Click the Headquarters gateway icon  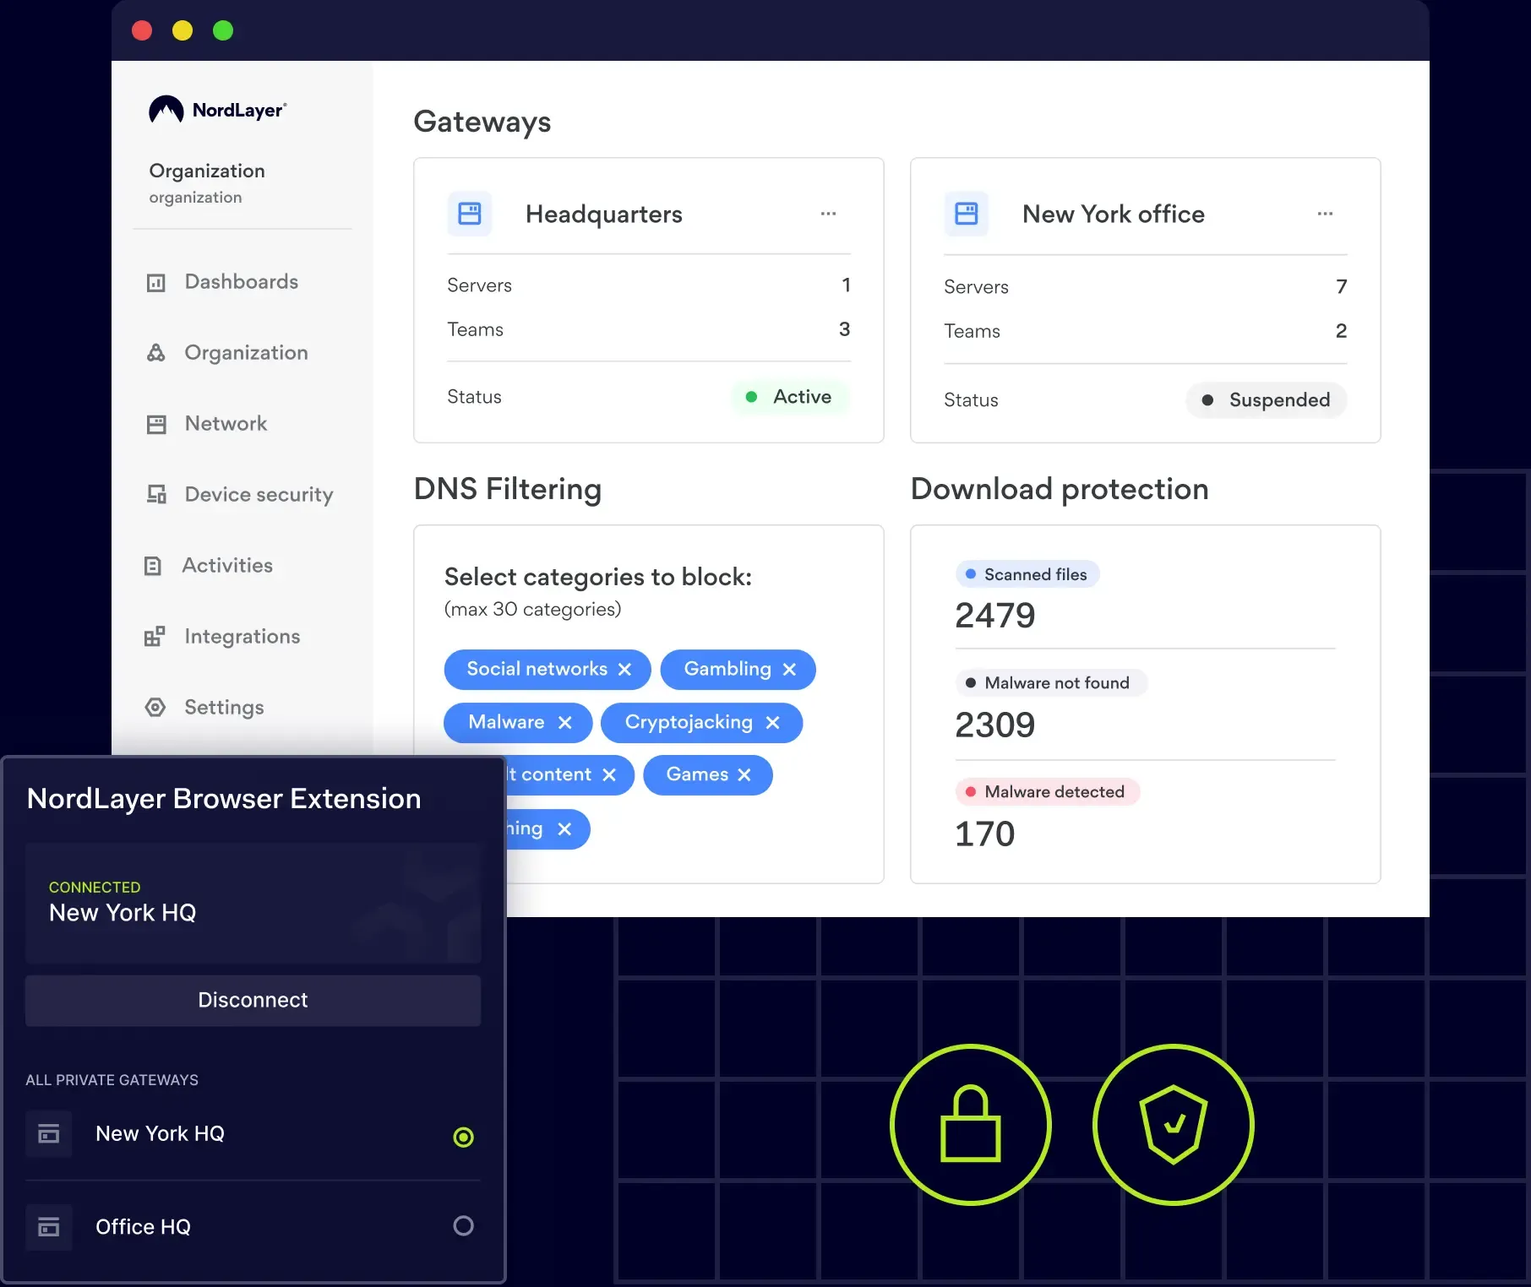(470, 214)
